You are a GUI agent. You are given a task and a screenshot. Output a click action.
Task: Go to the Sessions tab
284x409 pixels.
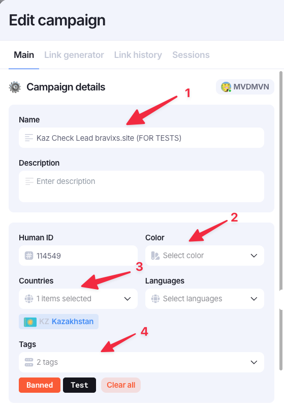191,55
